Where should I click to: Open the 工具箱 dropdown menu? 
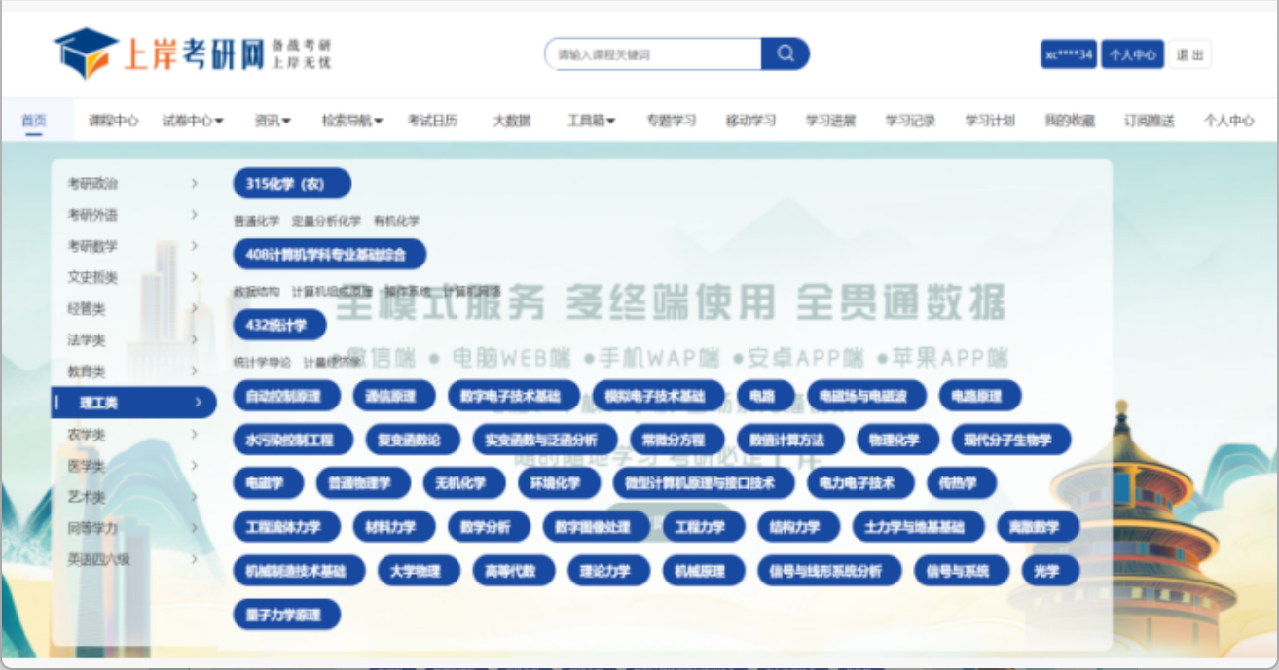click(591, 121)
